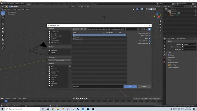The height and width of the screenshot is (111, 197).
Task: Select the Cursor tool in the left toolbar
Action: pyautogui.click(x=3, y=17)
